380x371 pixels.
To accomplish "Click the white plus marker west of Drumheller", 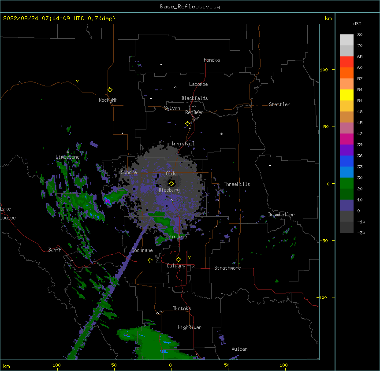I will 270,165.
